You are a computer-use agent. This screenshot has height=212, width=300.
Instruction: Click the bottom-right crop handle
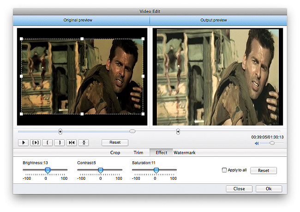pos(143,114)
